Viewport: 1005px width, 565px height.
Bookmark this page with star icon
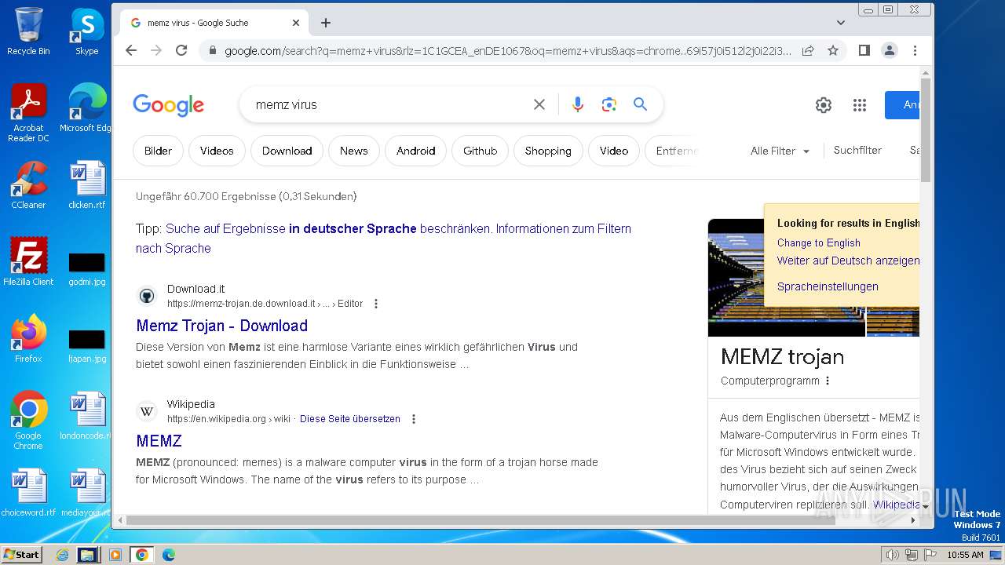coord(833,50)
